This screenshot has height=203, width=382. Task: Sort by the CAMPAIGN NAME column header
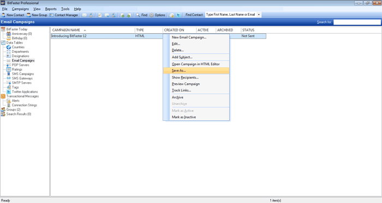[x=93, y=30]
